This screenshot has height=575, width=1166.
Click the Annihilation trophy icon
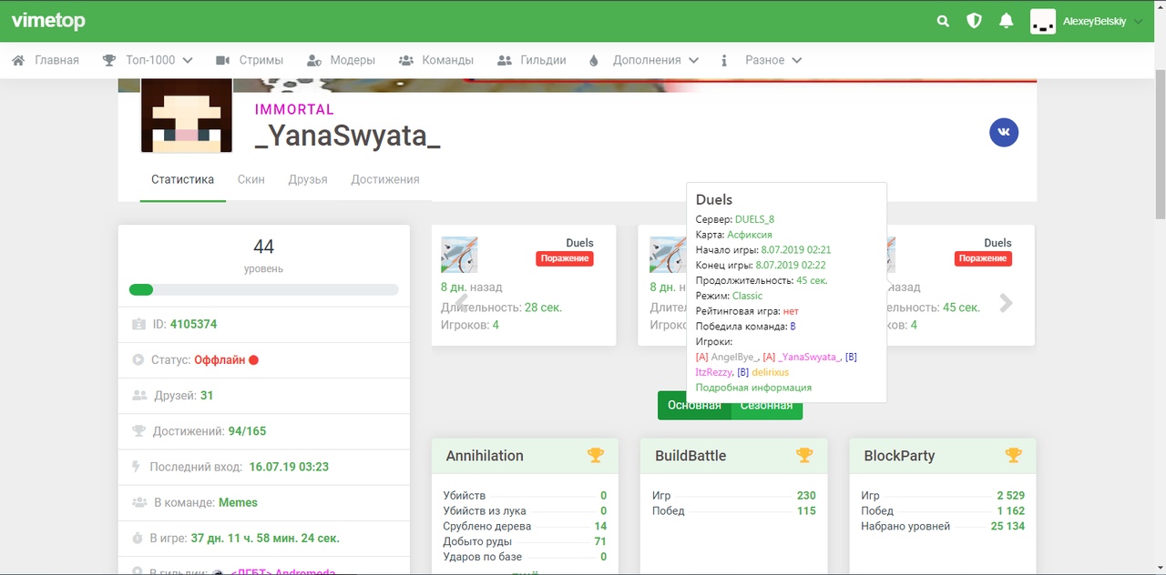(595, 455)
